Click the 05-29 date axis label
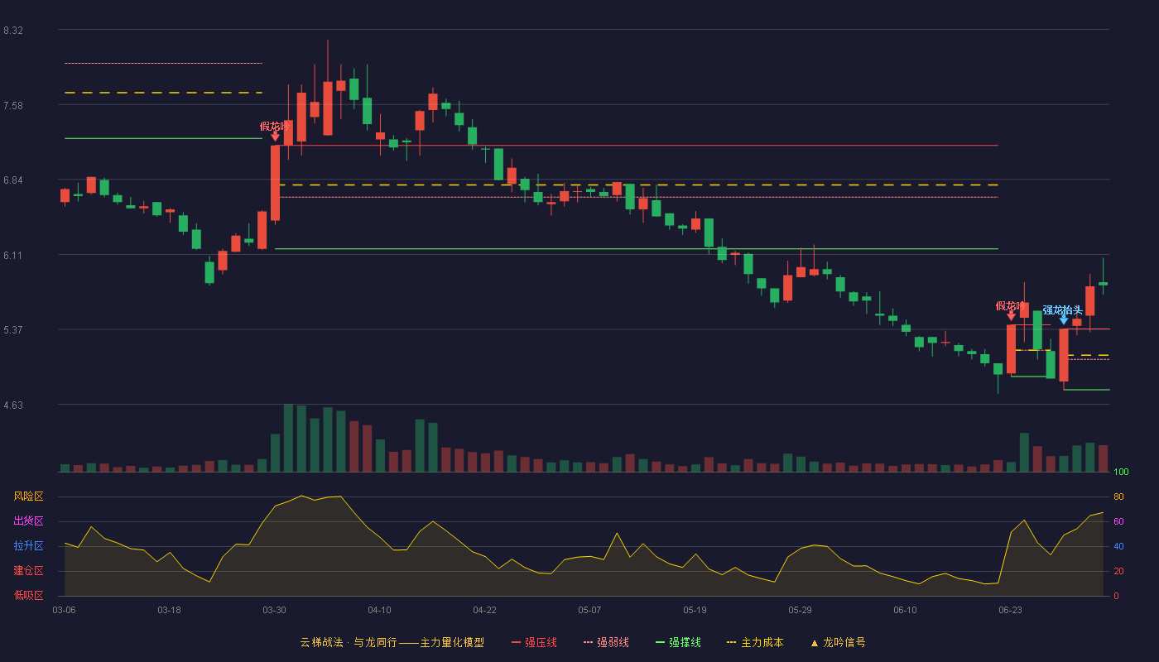The height and width of the screenshot is (662, 1159). pos(800,610)
